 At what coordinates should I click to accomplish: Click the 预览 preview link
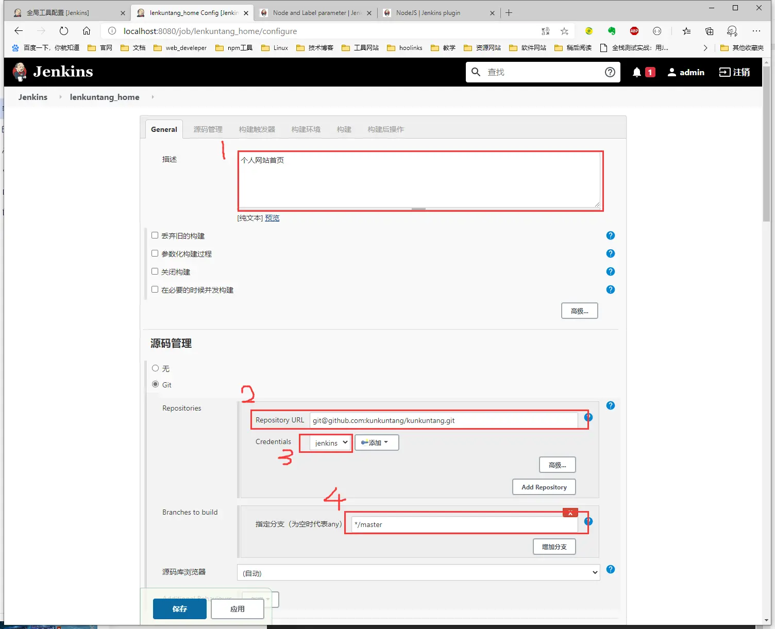point(272,218)
